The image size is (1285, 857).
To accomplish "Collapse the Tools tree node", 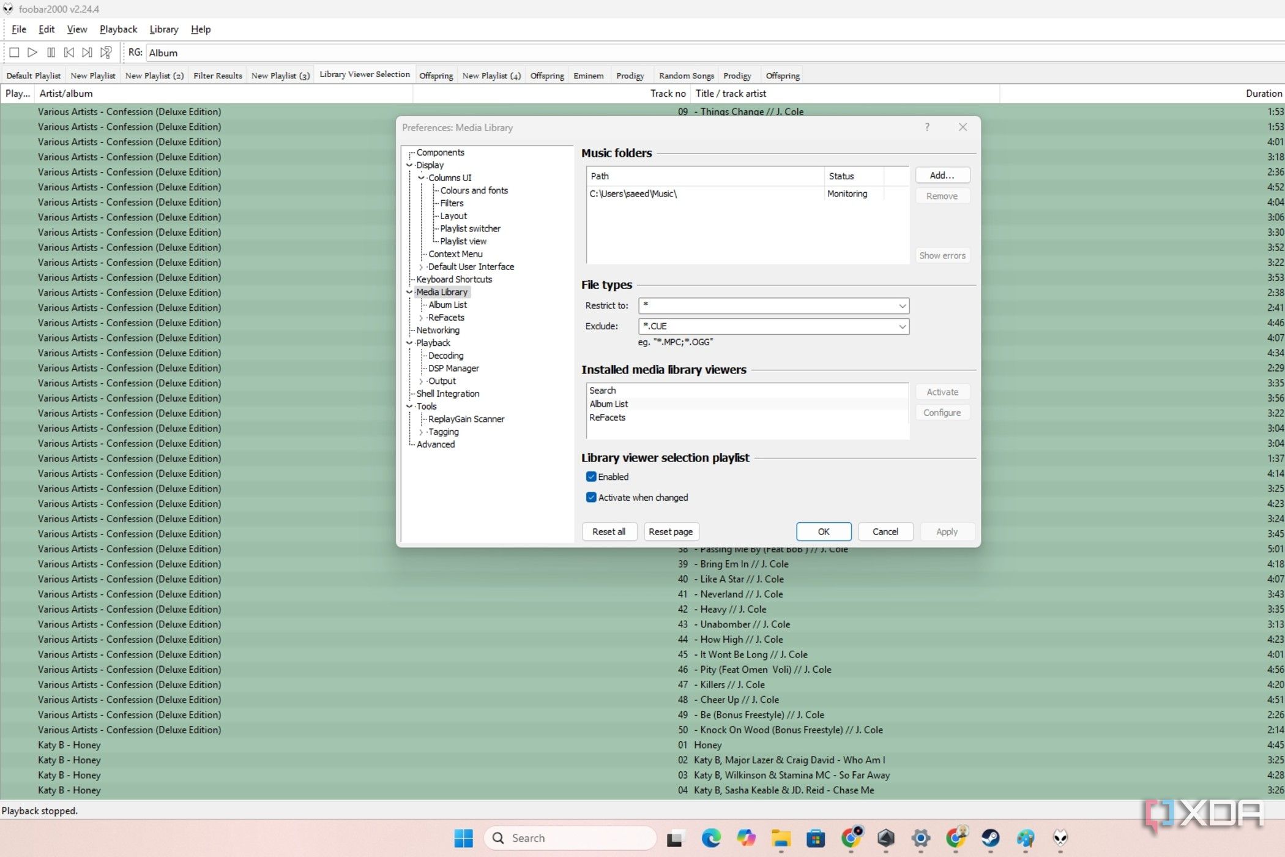I will (409, 406).
